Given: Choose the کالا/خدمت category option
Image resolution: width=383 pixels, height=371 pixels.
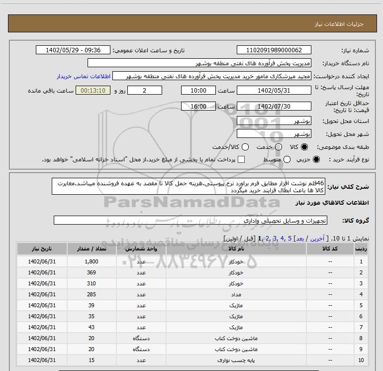Looking at the screenshot, I should click(244, 147).
